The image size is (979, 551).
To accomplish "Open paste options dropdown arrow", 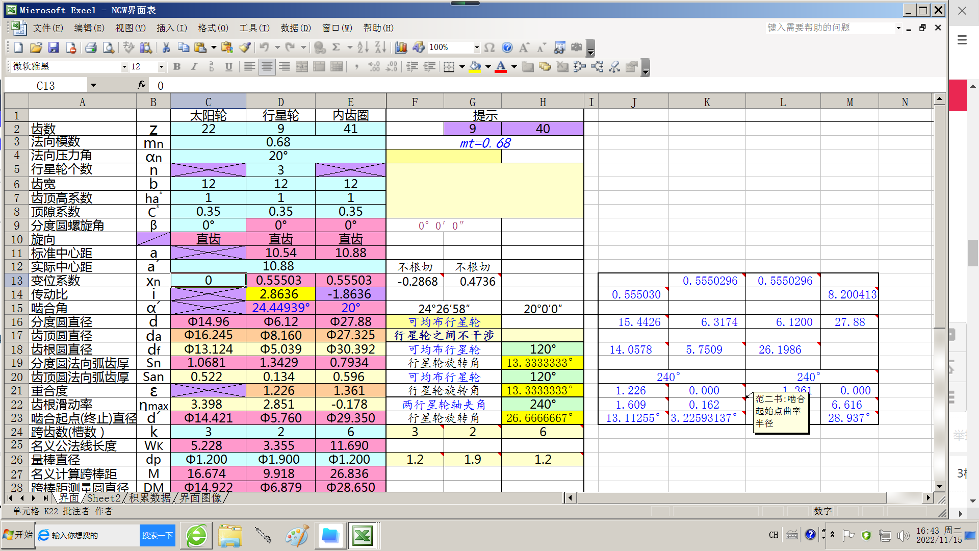I will [x=214, y=47].
